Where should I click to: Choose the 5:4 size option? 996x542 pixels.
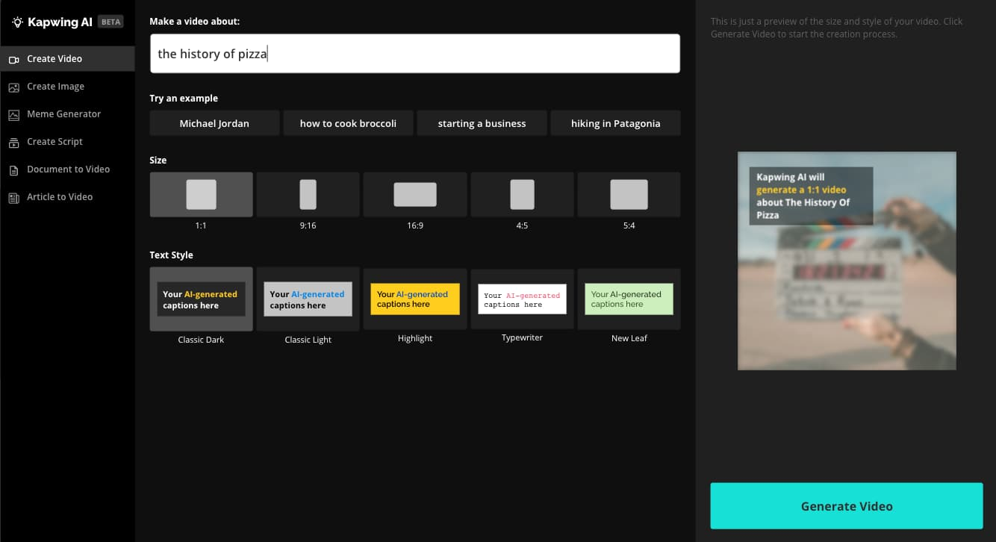(629, 194)
